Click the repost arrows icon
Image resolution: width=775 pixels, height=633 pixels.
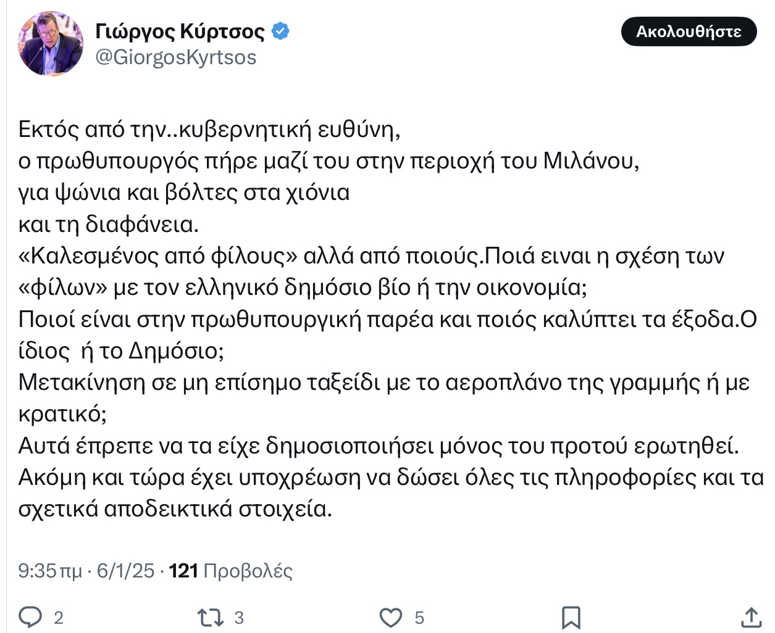tap(210, 617)
